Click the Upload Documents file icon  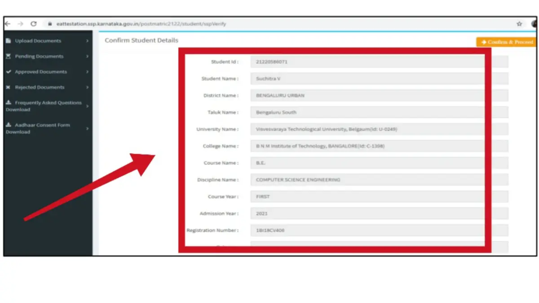[9, 41]
